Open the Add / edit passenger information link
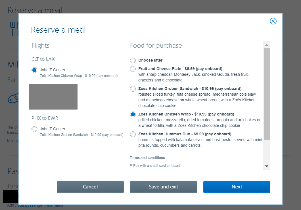This screenshot has width=301, height=210. coord(35,205)
